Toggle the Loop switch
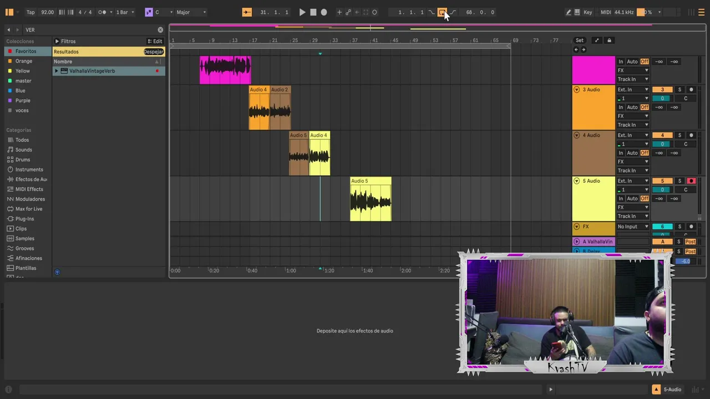This screenshot has height=399, width=710. pos(442,12)
